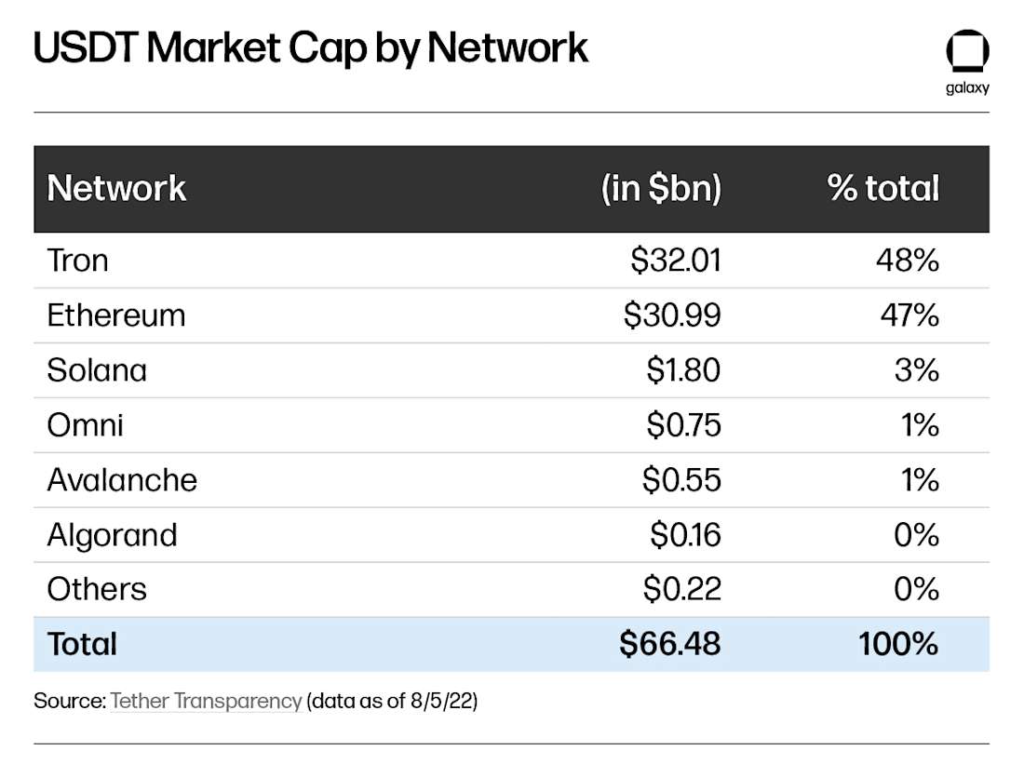Click the galaxy text under the logo
This screenshot has width=1024, height=764.
point(967,88)
